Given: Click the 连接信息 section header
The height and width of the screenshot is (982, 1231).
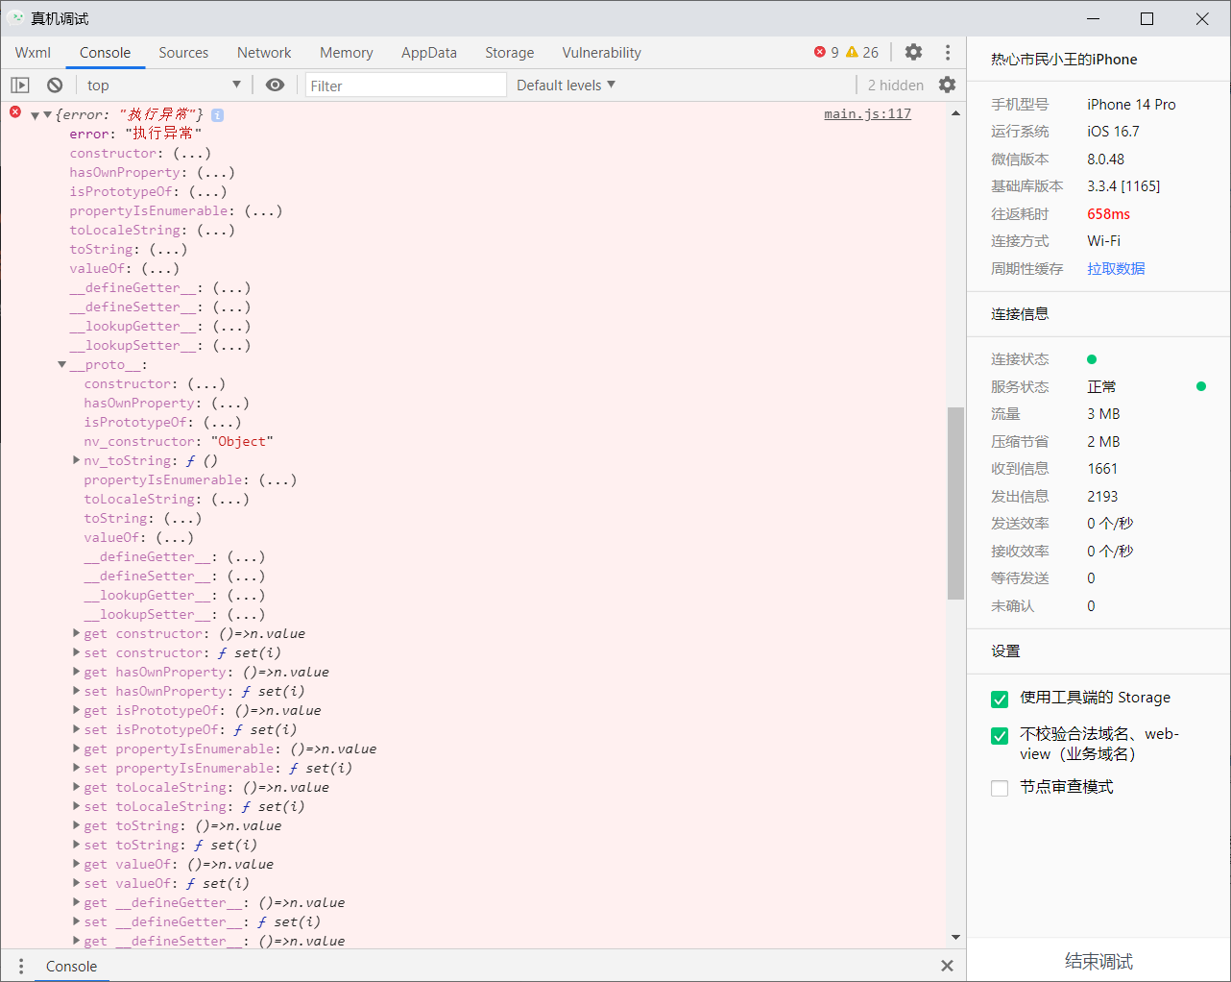Looking at the screenshot, I should coord(1020,313).
